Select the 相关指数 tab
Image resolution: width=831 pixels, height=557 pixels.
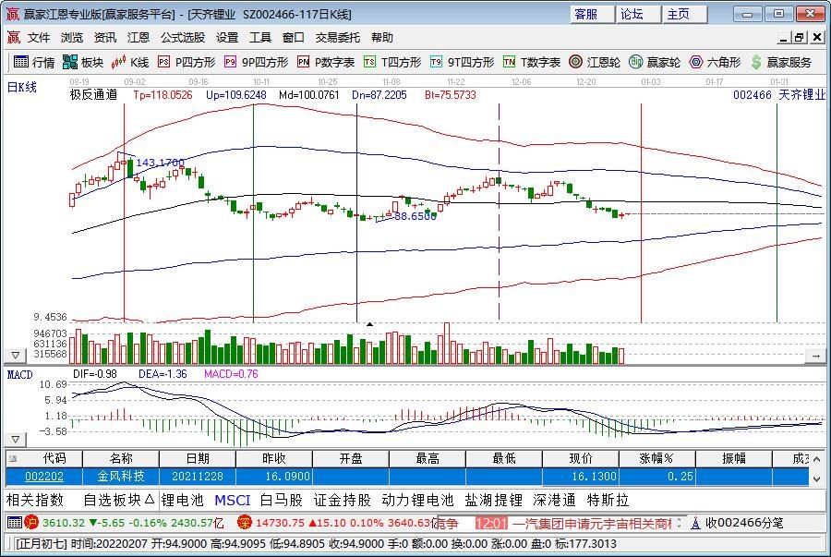35,500
